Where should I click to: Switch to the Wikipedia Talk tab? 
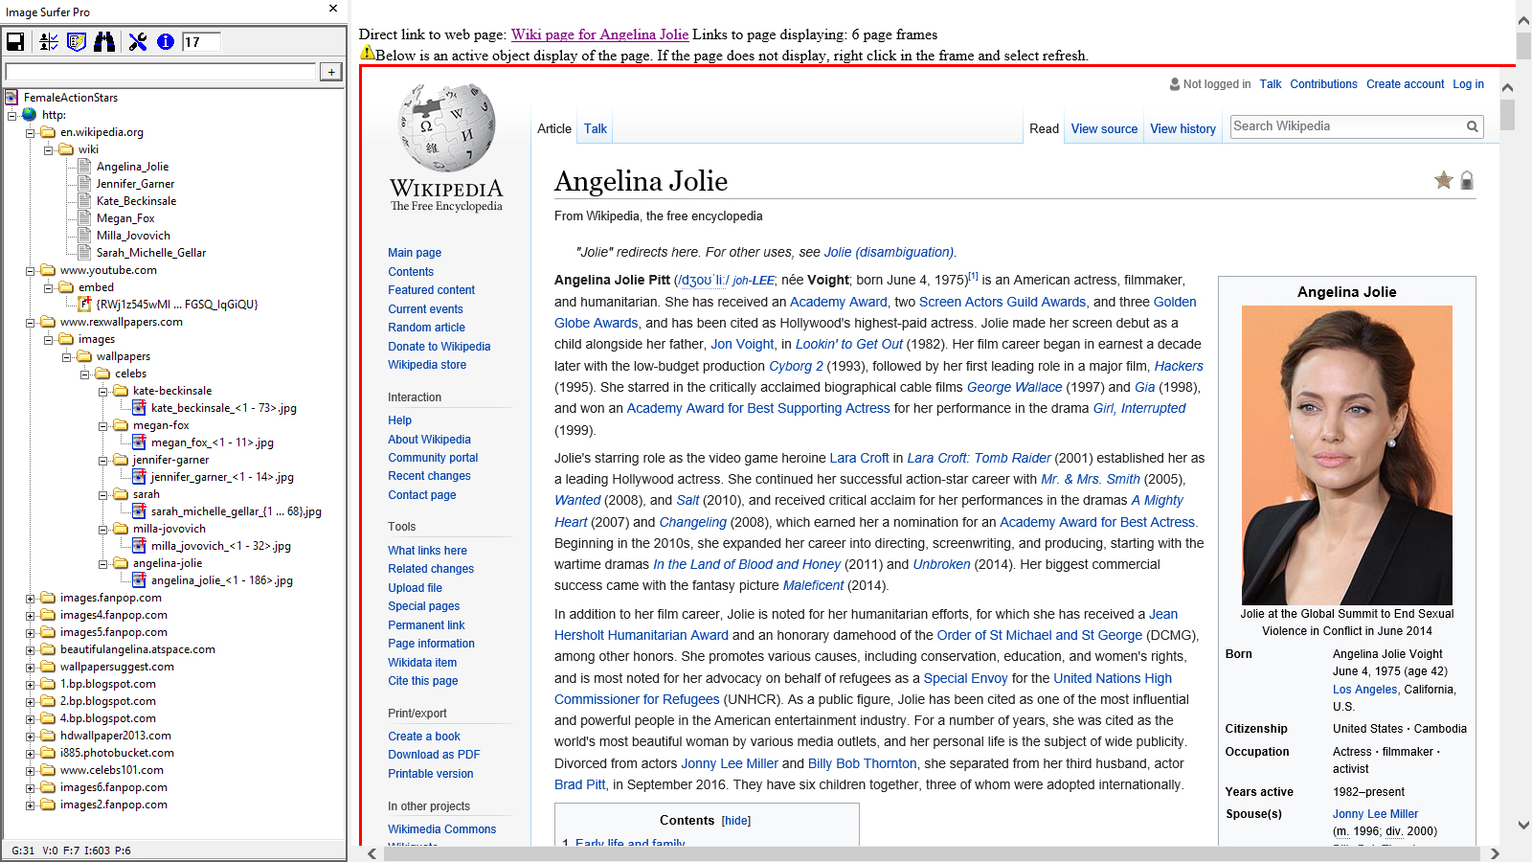(596, 128)
